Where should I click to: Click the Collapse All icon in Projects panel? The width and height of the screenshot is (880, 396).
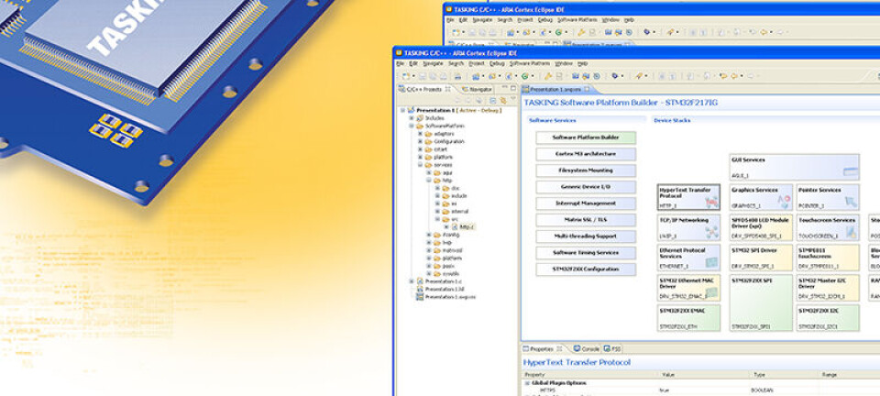click(x=493, y=101)
